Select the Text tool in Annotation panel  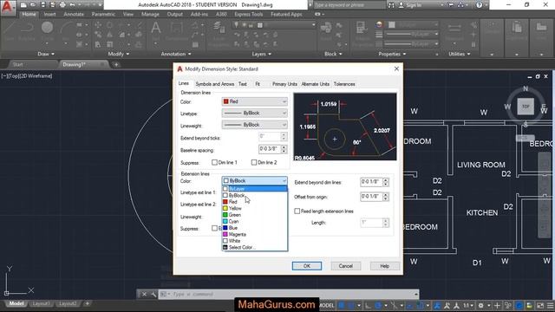pyautogui.click(x=156, y=30)
